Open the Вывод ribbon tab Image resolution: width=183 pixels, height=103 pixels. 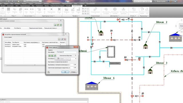[x=47, y=6]
